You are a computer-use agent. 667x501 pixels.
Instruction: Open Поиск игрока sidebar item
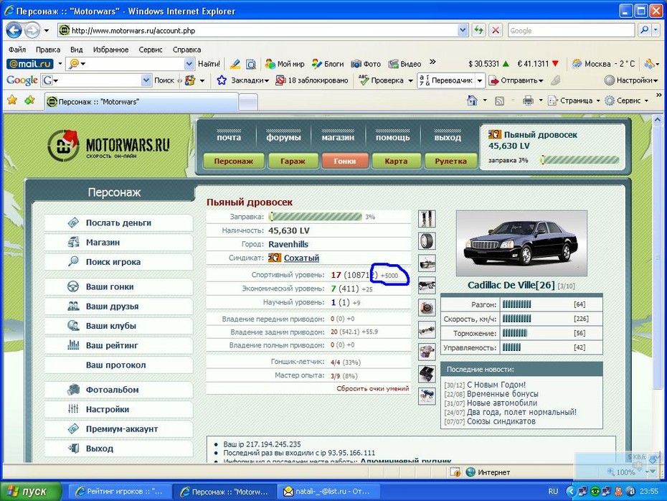pos(118,262)
